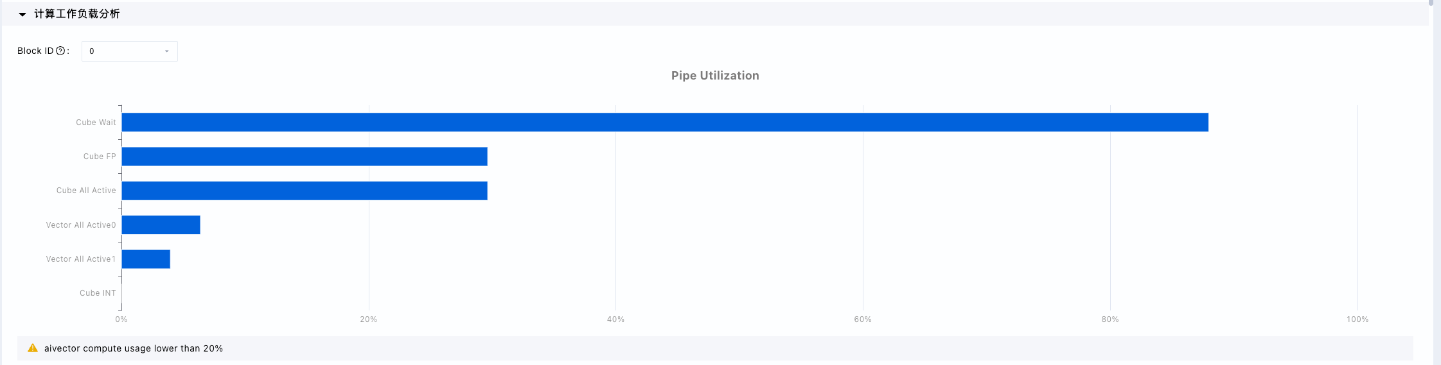Click the aivector compute usage warning message
The height and width of the screenshot is (365, 1441).
point(134,348)
